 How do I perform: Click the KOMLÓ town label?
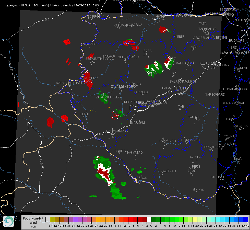(x=196, y=157)
